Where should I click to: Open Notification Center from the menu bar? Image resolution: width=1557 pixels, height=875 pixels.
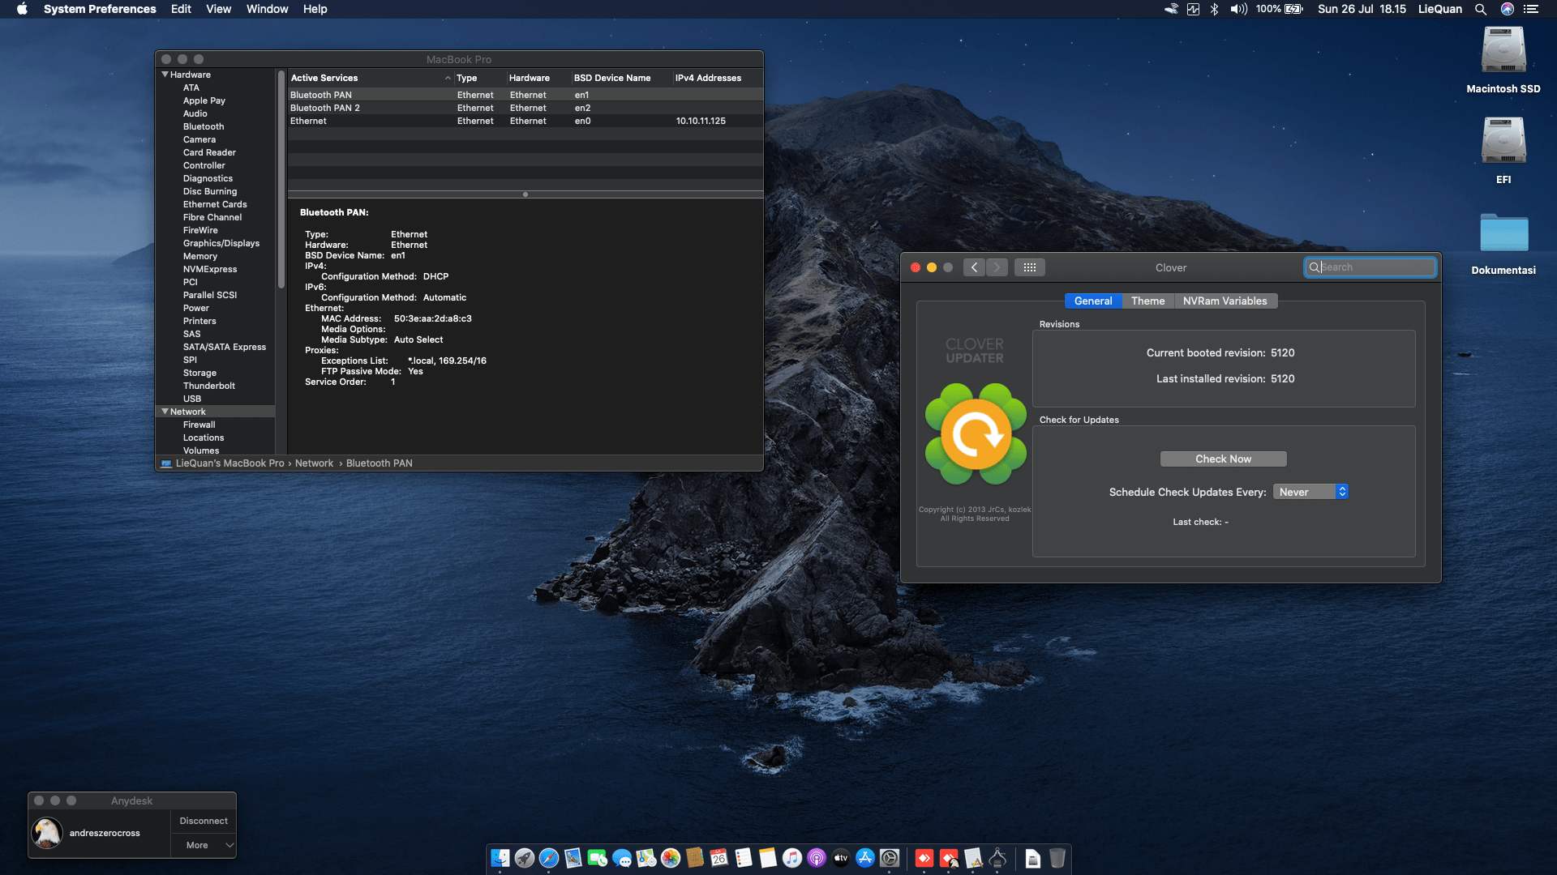coord(1531,9)
